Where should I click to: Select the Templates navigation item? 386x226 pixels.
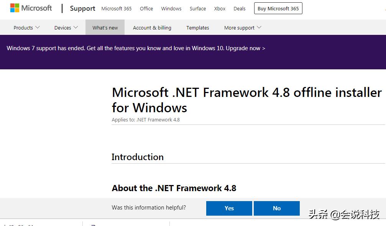pos(197,27)
